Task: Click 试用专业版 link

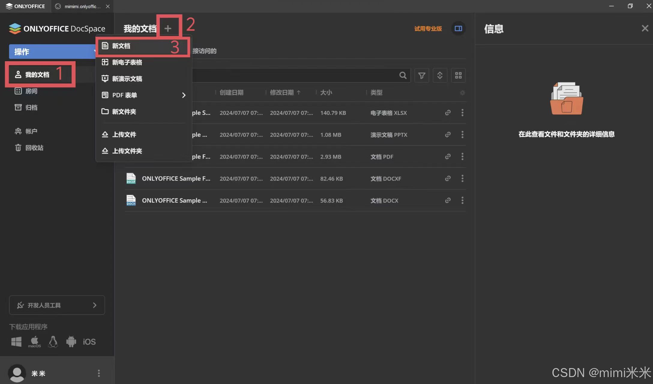Action: [x=428, y=28]
